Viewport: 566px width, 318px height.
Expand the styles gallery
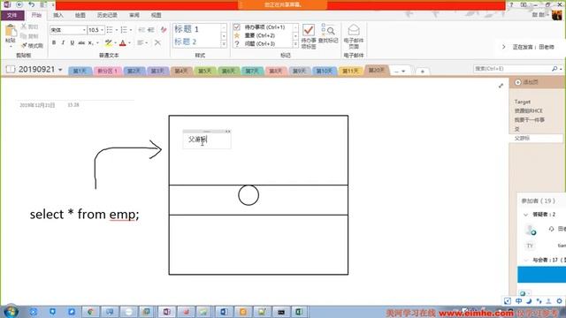[x=224, y=44]
